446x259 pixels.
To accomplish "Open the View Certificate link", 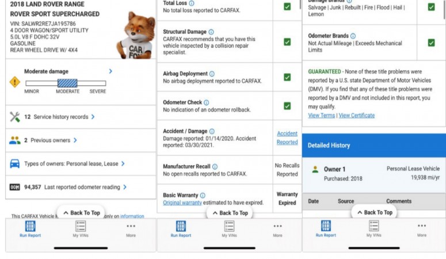I will (357, 115).
